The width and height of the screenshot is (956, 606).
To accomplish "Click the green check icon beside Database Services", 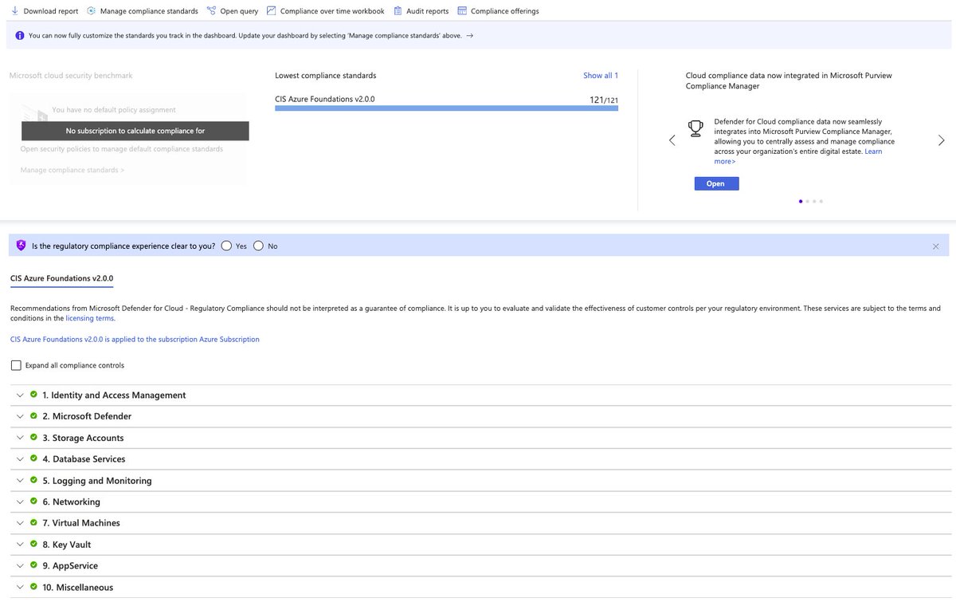I will pos(33,458).
